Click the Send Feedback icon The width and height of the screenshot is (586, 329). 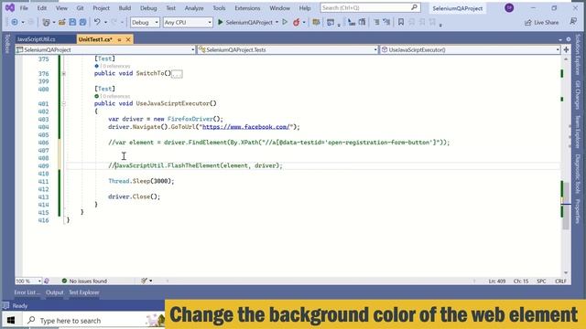click(573, 22)
